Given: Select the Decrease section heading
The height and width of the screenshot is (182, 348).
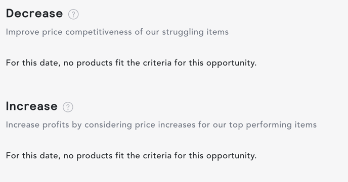Looking at the screenshot, I should point(34,14).
